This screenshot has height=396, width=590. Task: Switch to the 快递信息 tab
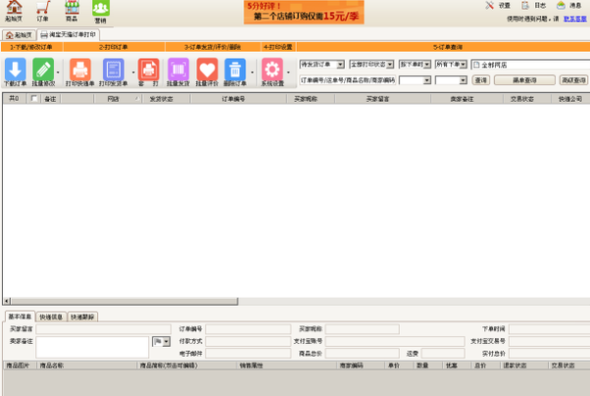[x=51, y=318]
